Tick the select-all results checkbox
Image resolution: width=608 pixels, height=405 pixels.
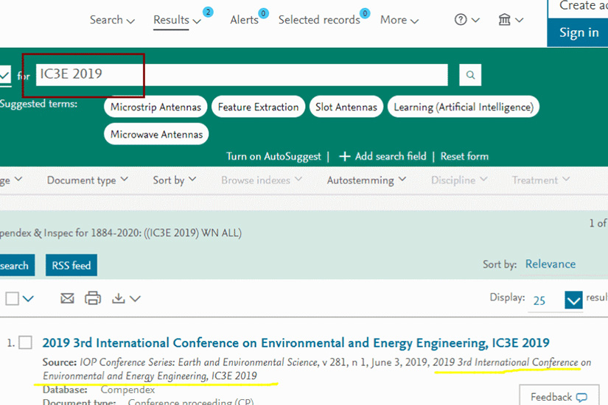(x=12, y=298)
